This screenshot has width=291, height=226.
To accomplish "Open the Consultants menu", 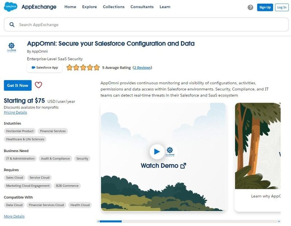I will tap(142, 7).
